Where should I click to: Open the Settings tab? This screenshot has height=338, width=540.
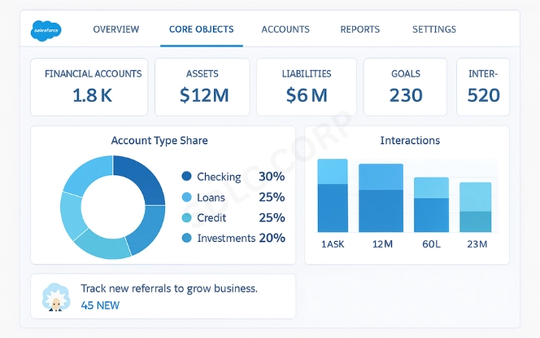point(433,29)
